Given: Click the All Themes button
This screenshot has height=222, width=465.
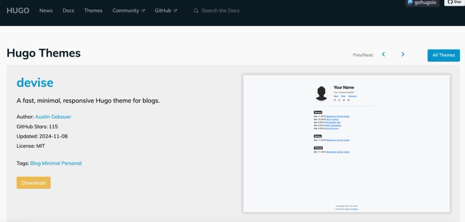Looking at the screenshot, I should click(444, 55).
